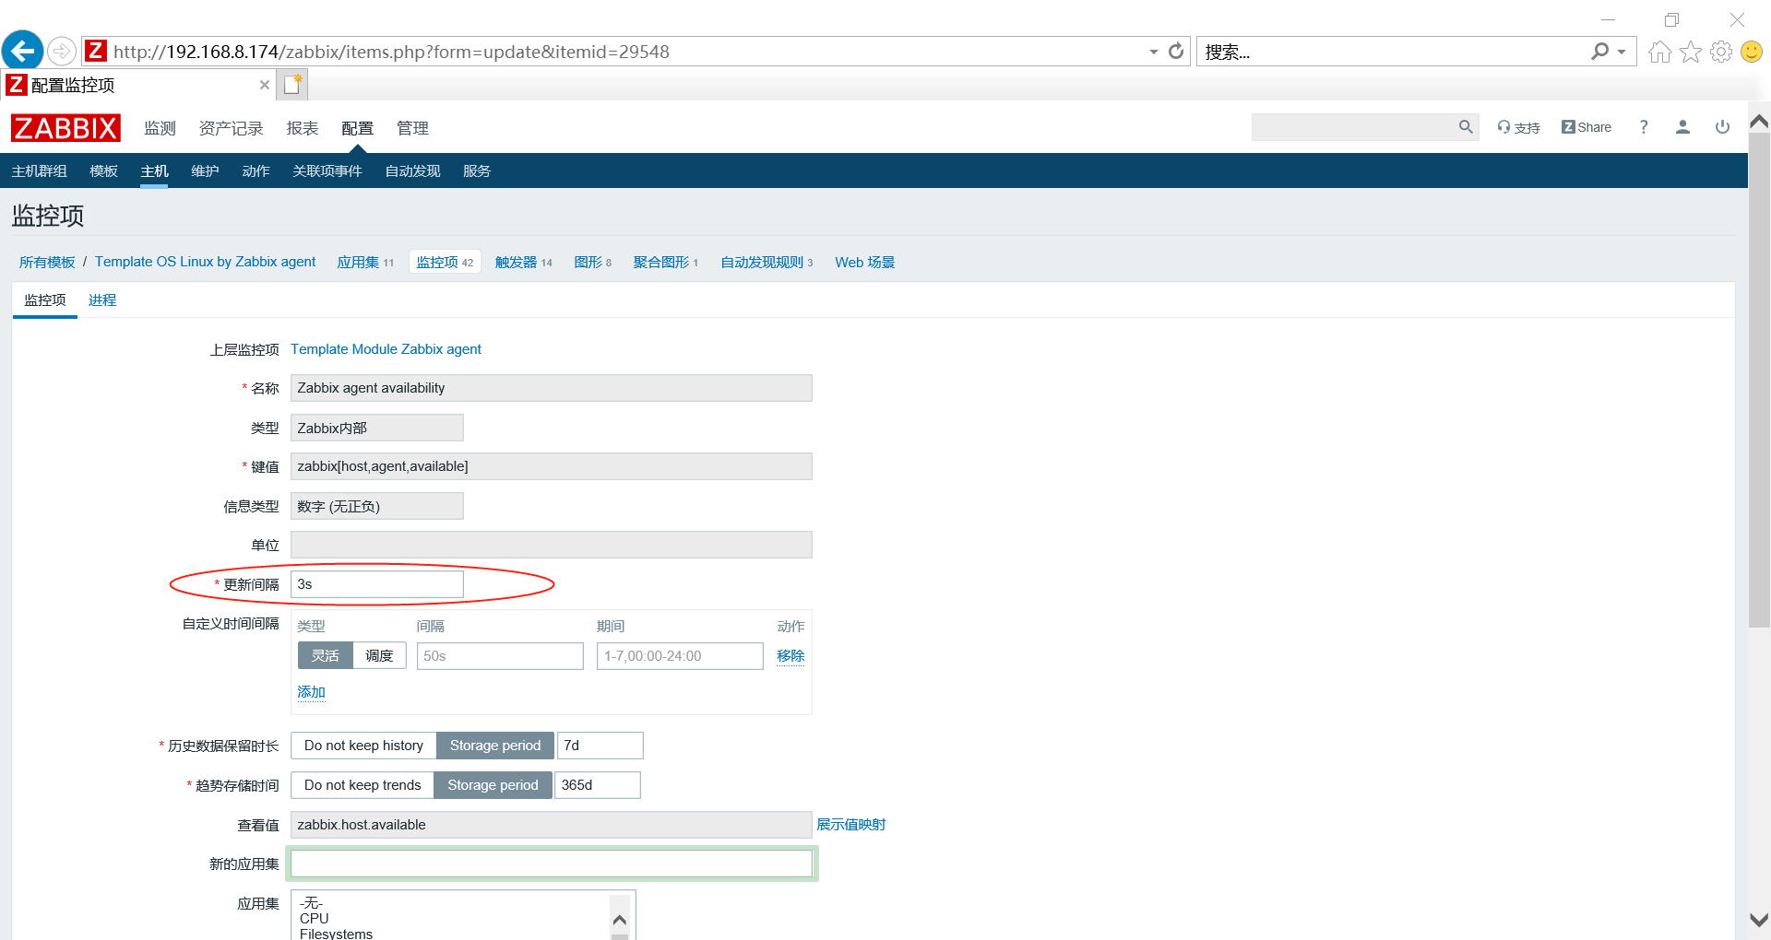Click the history period field 7d

pyautogui.click(x=600, y=746)
